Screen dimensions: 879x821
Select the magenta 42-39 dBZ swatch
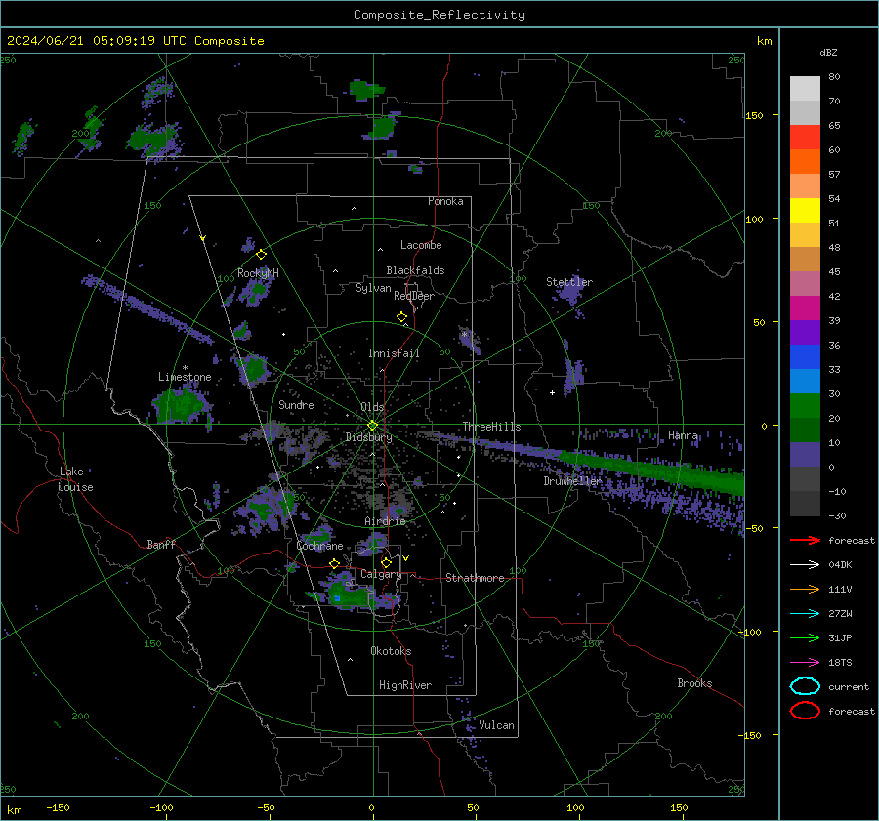coord(805,308)
